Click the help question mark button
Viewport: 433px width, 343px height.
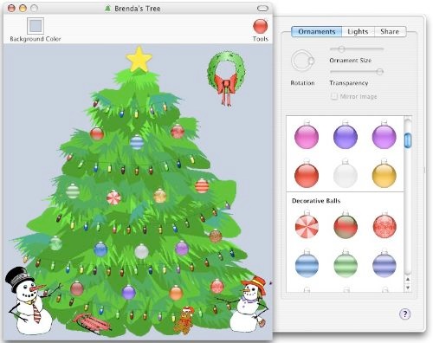(404, 314)
